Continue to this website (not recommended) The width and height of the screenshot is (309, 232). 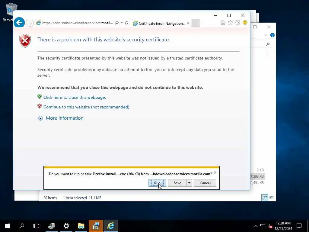tap(87, 107)
